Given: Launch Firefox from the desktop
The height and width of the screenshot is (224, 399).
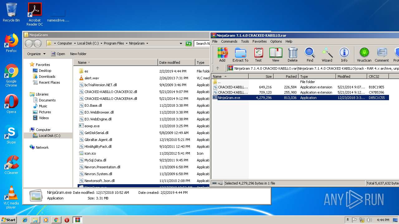Looking at the screenshot, I should click(11, 43).
